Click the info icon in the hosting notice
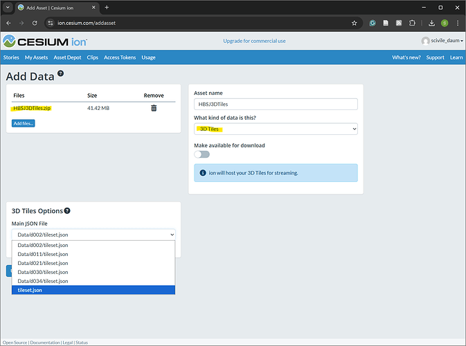The height and width of the screenshot is (346, 466). 203,173
